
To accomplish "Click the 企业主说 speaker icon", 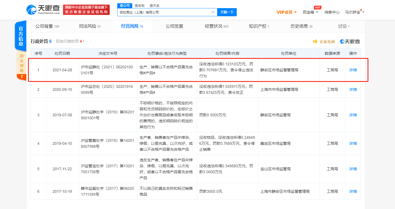I will (315, 41).
